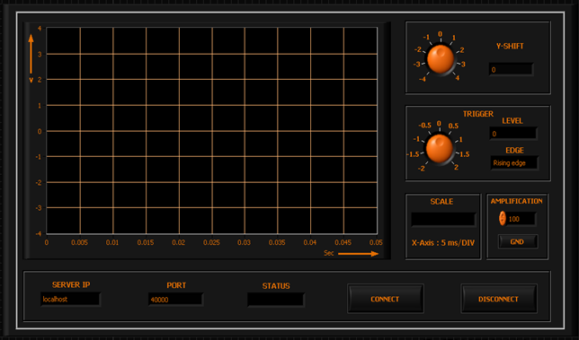Click the 0.01 label on the time axis
Viewport: 579px width, 340px height.
pos(112,242)
